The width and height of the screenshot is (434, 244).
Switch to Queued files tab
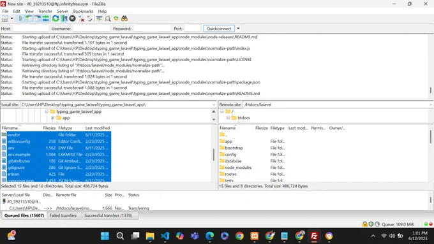pyautogui.click(x=24, y=215)
